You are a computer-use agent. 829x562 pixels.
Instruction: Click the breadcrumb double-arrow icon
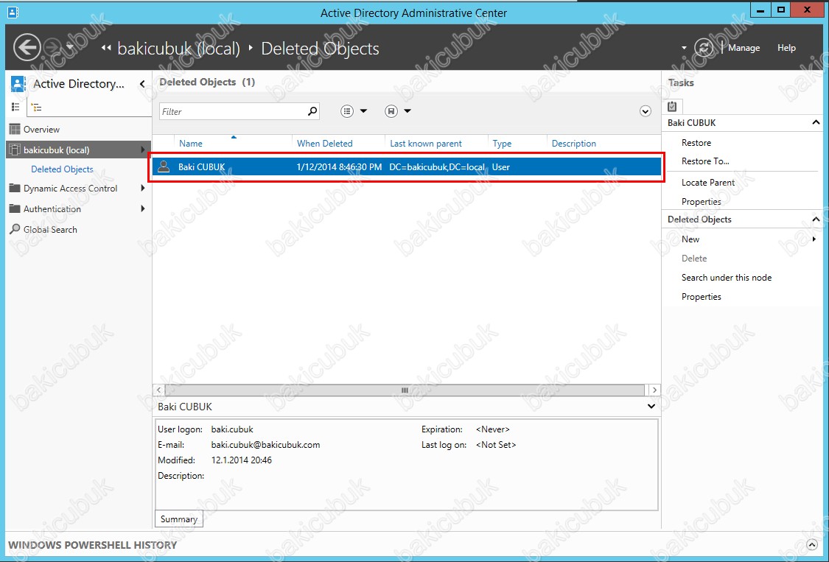coord(106,48)
